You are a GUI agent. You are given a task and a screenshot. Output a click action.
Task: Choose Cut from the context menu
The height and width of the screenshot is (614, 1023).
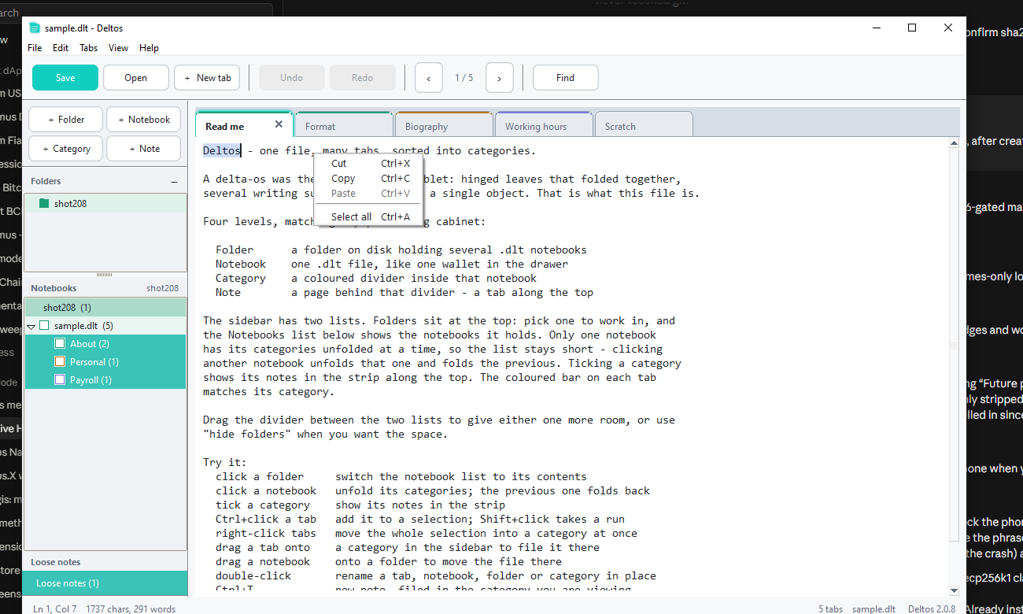click(367, 164)
